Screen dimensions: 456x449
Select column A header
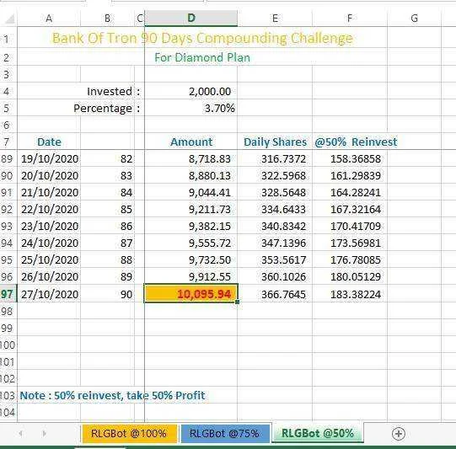point(49,19)
